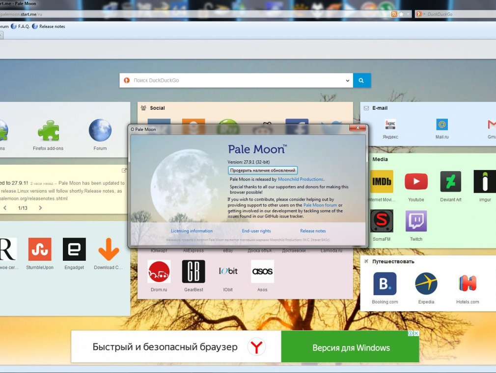Open the Asos shortcut icon
Viewport: 496px width, 373px height.
[x=262, y=272]
